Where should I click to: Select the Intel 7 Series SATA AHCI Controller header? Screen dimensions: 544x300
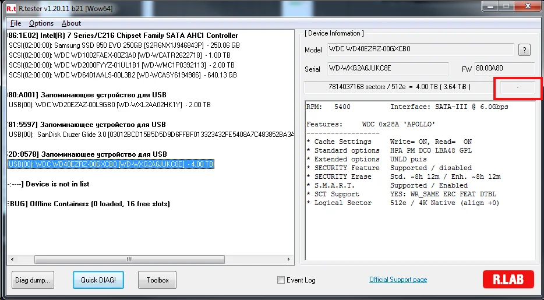[x=122, y=36]
